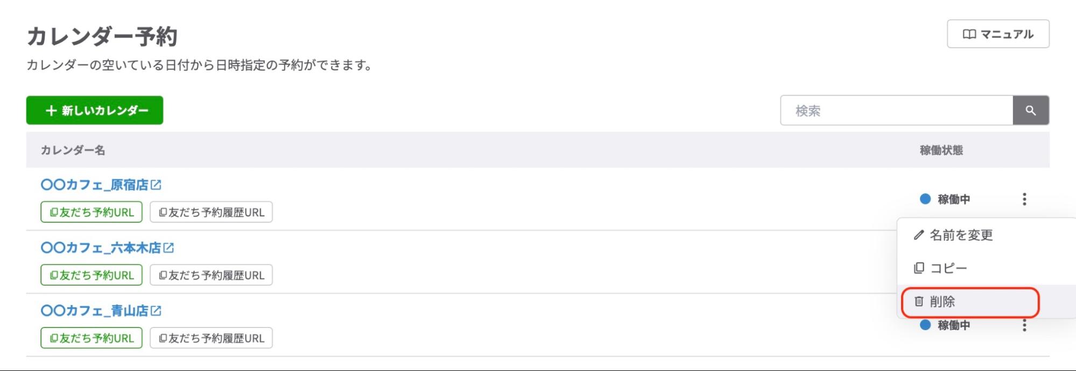
Task: Click the search magnifier icon button
Action: 1030,111
